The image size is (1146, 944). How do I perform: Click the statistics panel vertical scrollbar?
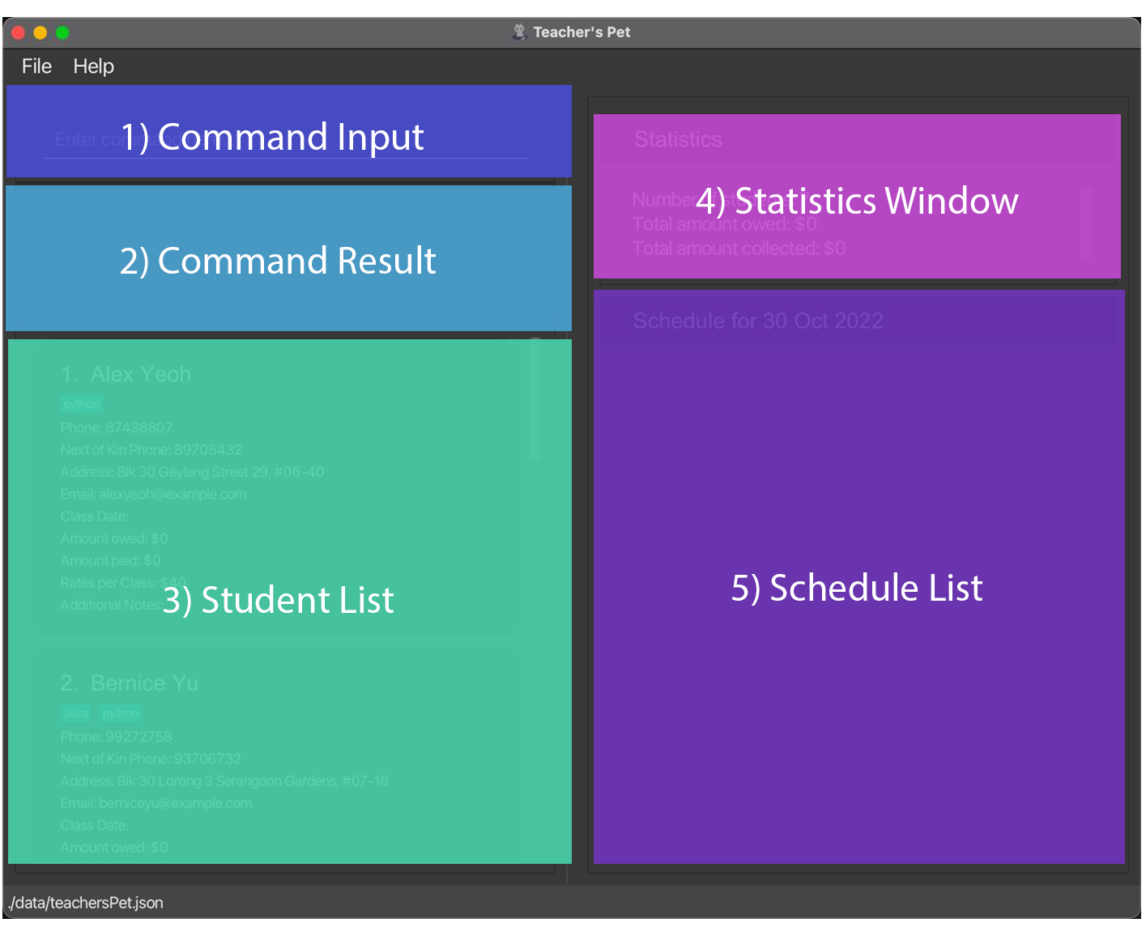click(x=1087, y=223)
